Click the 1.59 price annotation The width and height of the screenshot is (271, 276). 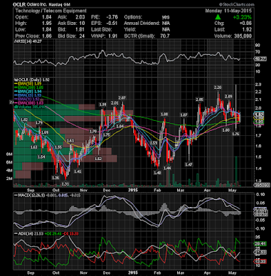154,143
